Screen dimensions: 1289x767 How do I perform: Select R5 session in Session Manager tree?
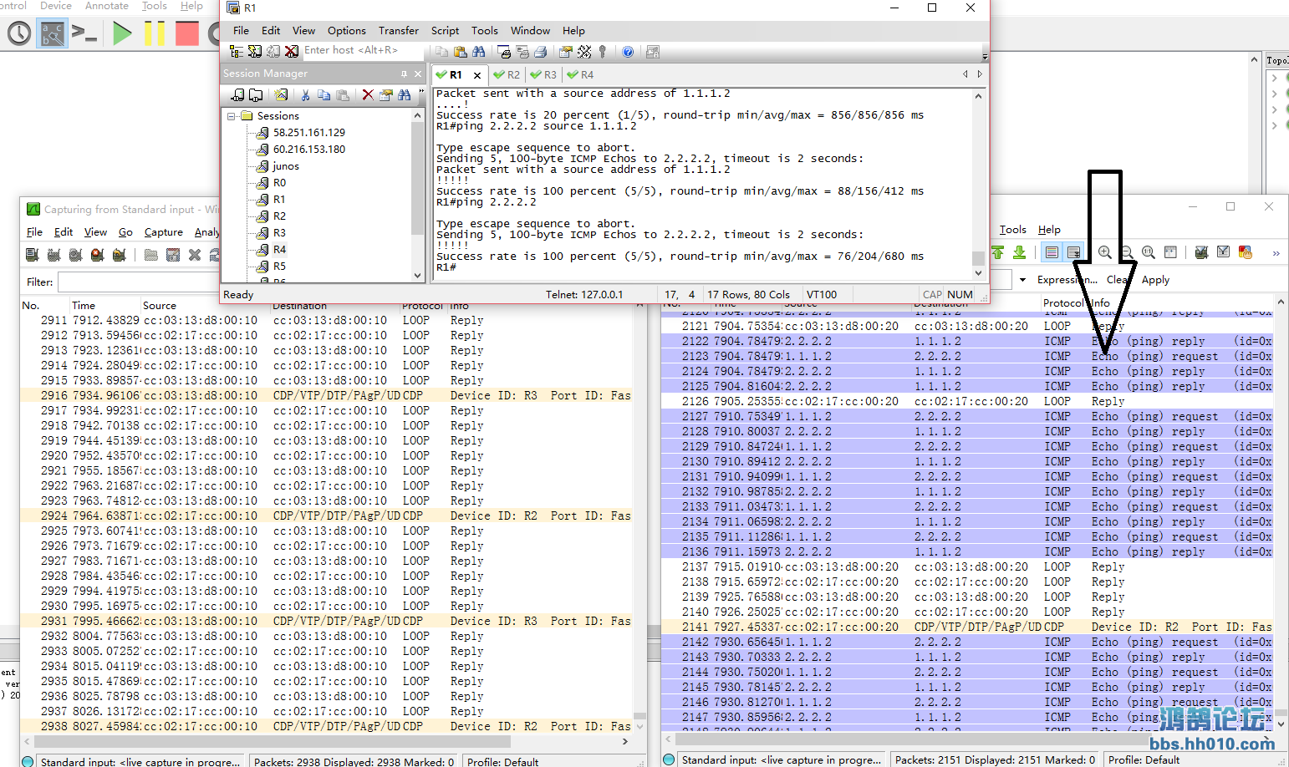279,267
